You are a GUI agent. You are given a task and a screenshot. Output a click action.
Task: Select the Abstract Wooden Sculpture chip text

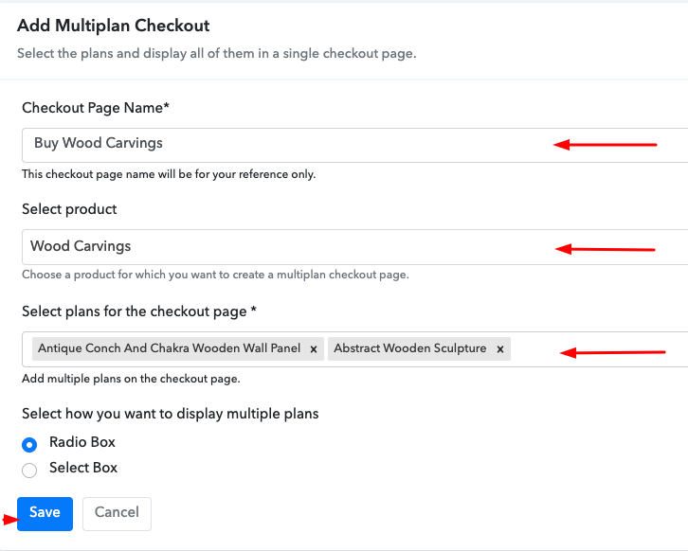pos(409,348)
